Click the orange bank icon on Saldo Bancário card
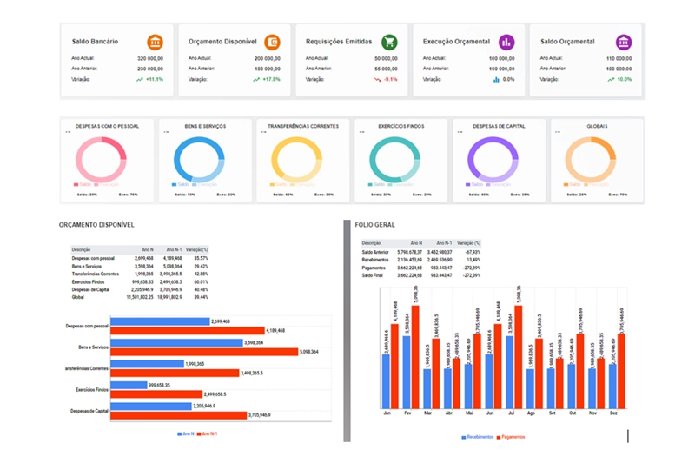 coord(156,42)
